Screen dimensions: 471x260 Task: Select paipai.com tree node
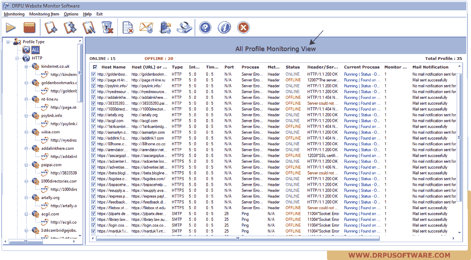(x=51, y=165)
